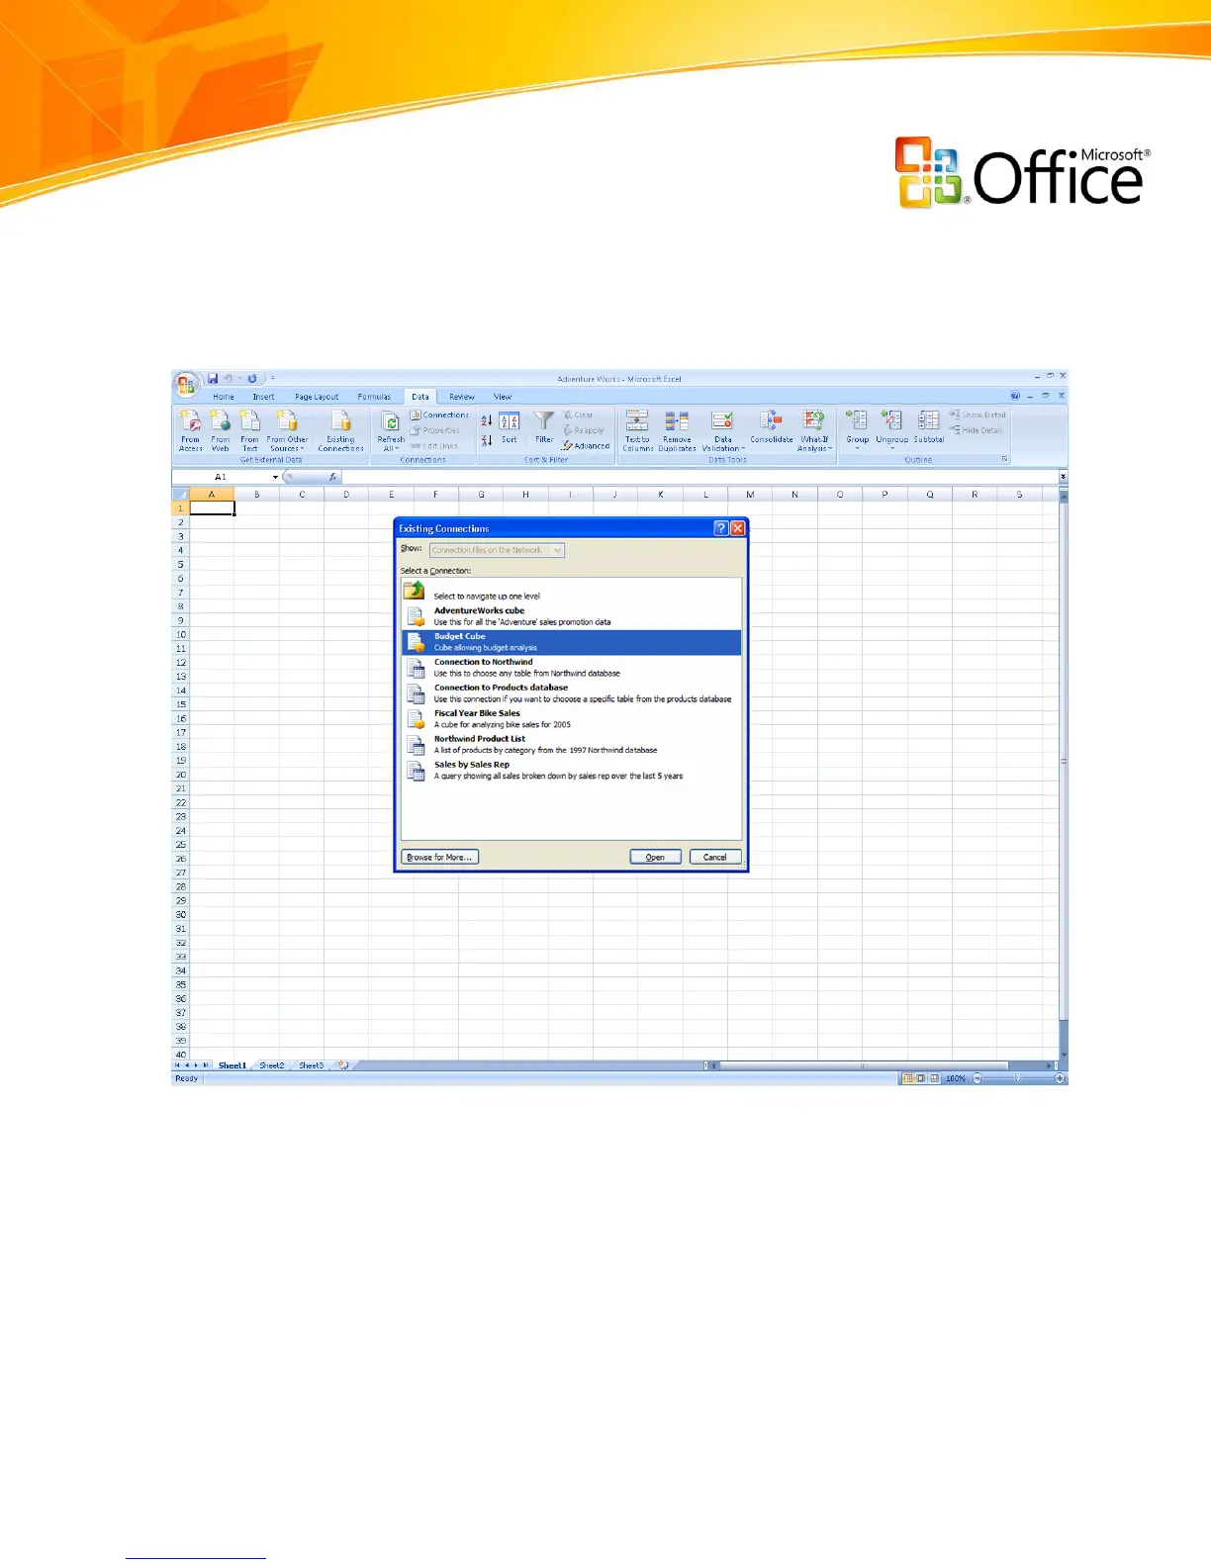Click the Zoom In plus button
1211x1567 pixels.
[1061, 1078]
